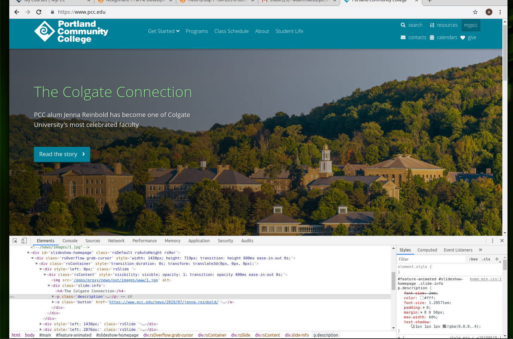The width and height of the screenshot is (513, 339).
Task: Expand the margin shorthand triangle
Action: point(422,313)
